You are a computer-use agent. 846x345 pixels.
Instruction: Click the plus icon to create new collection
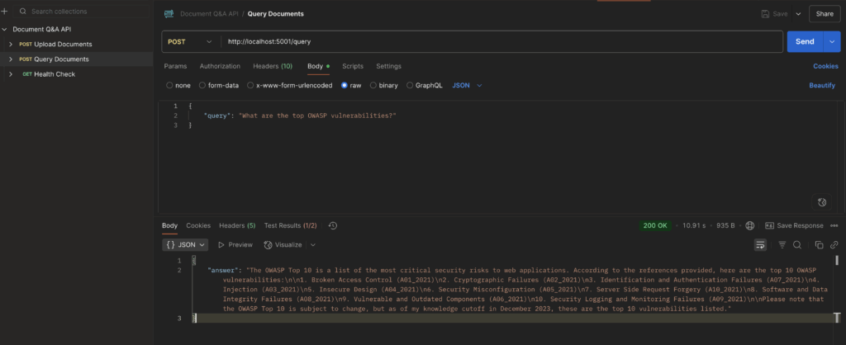coord(5,12)
